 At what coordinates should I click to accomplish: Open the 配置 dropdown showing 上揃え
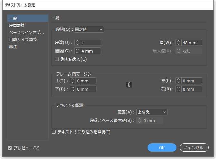coord(152,112)
